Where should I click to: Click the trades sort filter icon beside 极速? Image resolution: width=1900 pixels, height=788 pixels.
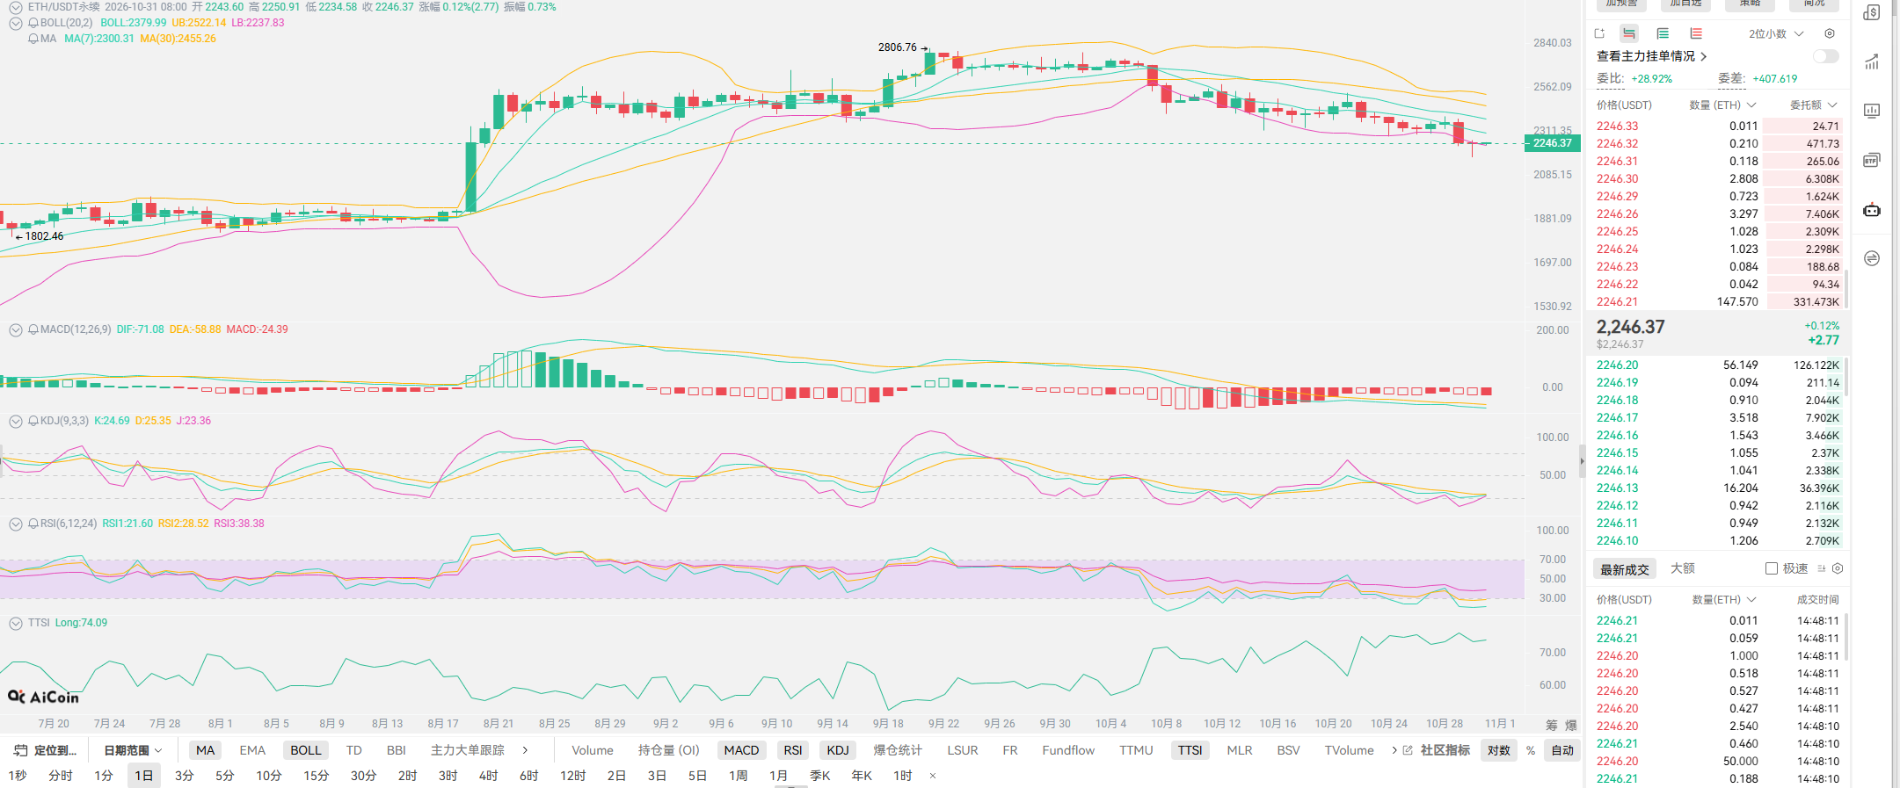tap(1822, 568)
